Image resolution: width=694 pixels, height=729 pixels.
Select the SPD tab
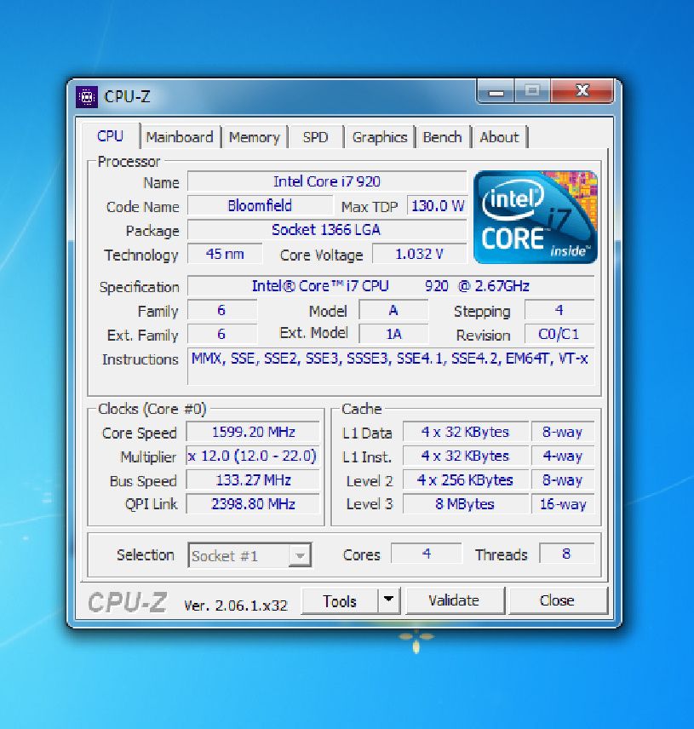(x=315, y=137)
